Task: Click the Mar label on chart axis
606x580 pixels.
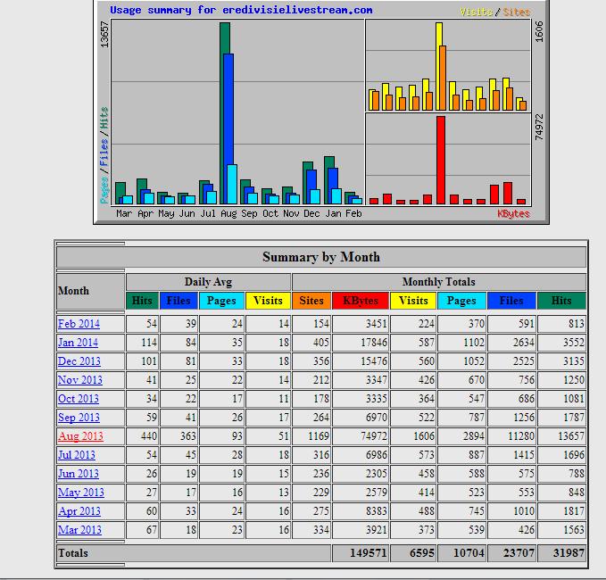Action: 124,213
